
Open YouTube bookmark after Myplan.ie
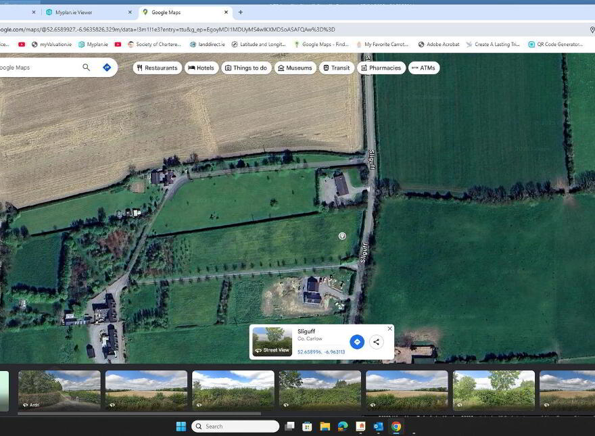point(118,45)
